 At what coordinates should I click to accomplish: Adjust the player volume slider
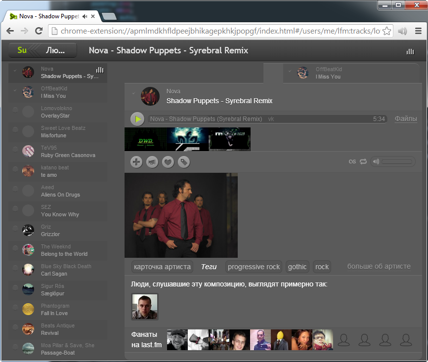pyautogui.click(x=397, y=162)
